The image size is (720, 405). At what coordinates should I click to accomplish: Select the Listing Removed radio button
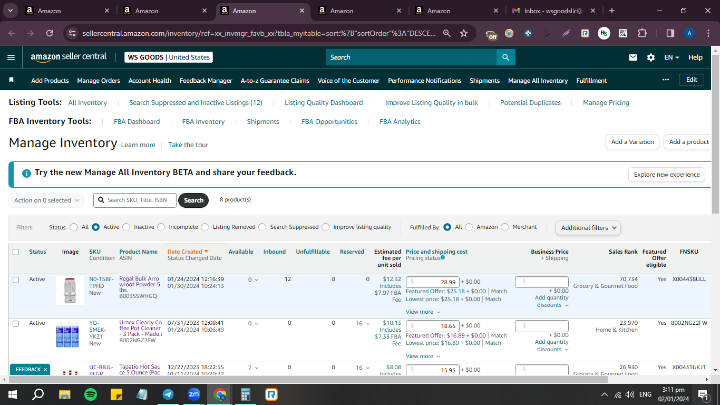(205, 227)
